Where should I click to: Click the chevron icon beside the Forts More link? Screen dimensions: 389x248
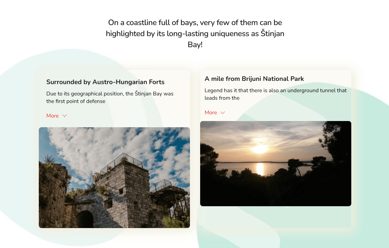coord(64,116)
